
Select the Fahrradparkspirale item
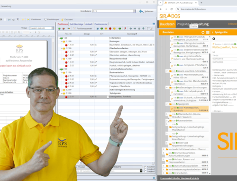pyautogui.click(x=189, y=93)
